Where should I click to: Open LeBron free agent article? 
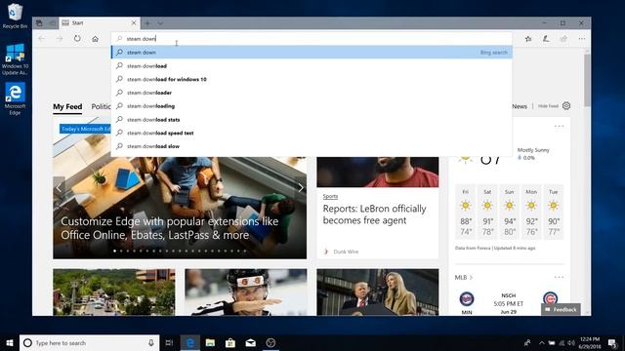[x=374, y=214]
